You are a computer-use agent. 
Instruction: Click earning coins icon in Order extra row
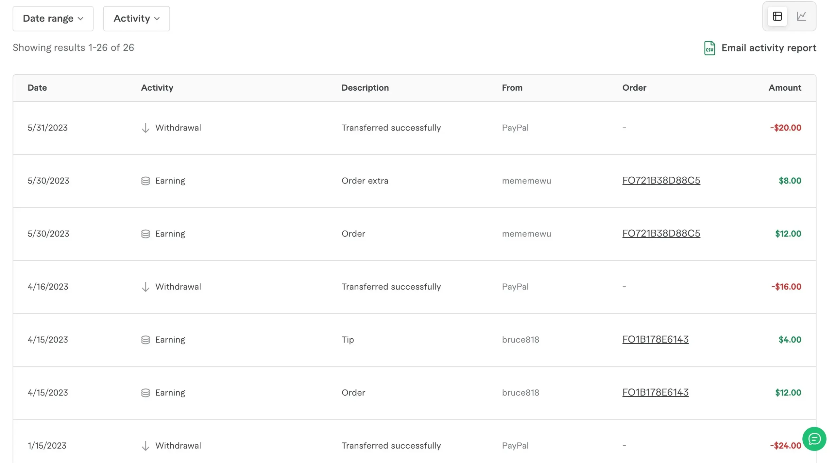[145, 181]
